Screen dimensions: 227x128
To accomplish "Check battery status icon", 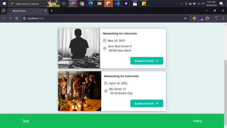I will point(195,4).
